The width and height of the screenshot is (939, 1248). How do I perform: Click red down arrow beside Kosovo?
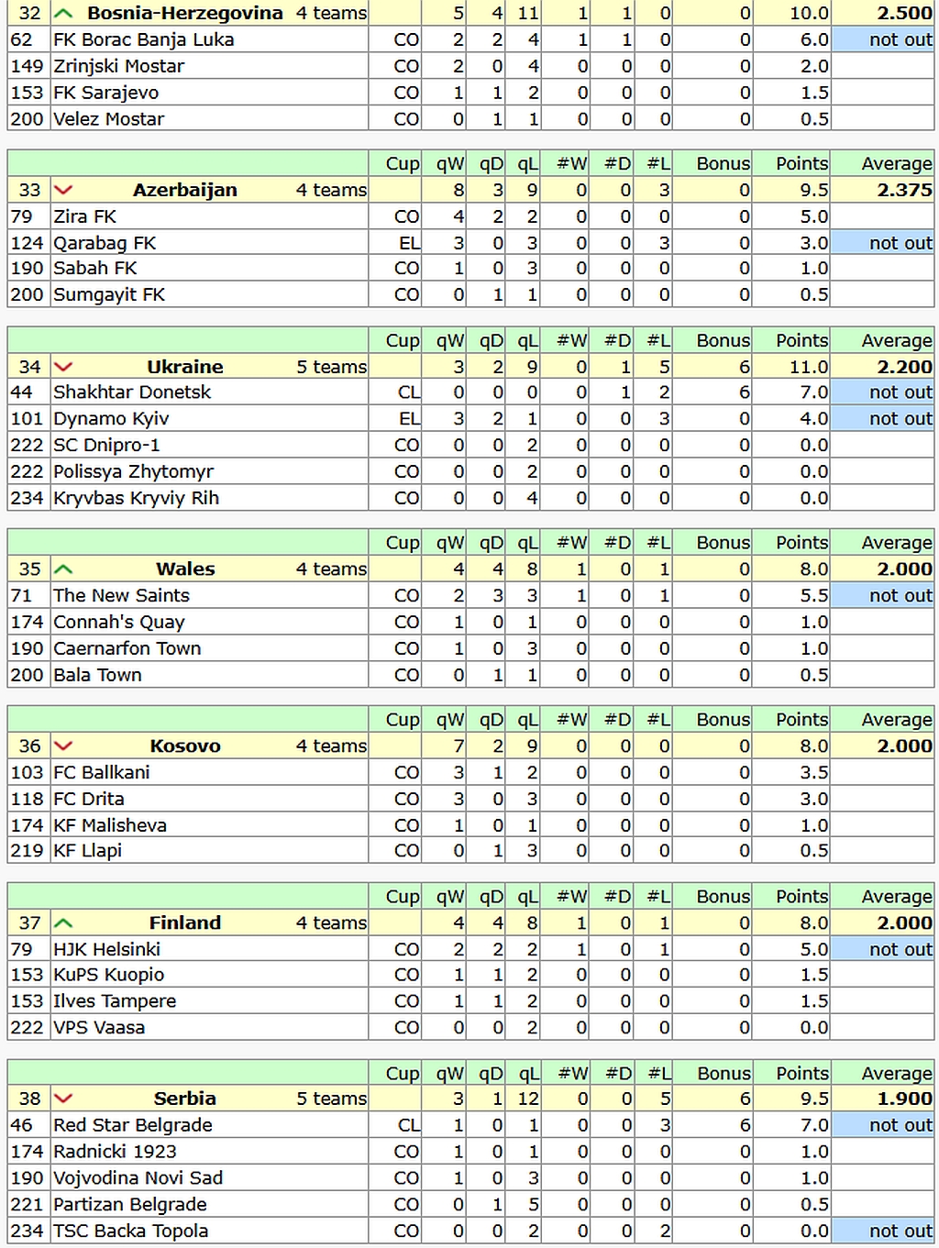[63, 745]
